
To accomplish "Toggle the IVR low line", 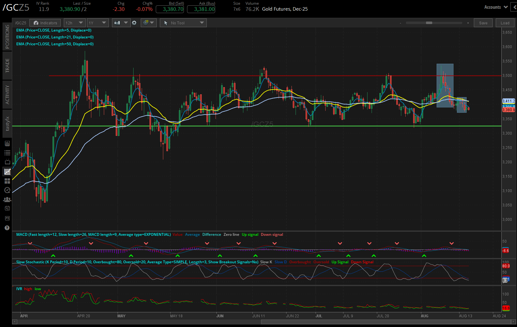I will (x=38, y=289).
